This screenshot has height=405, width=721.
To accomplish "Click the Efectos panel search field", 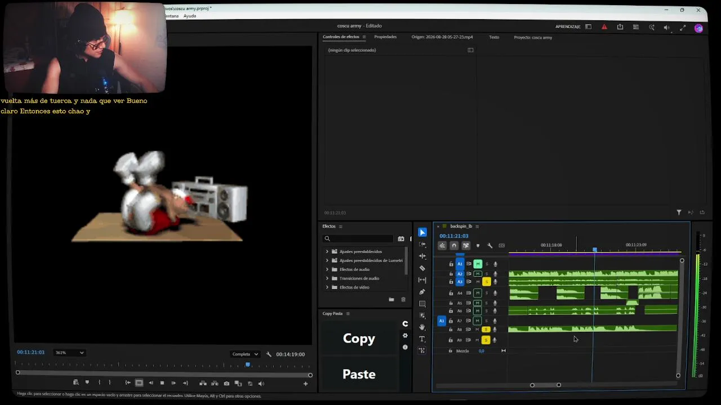I will coord(358,238).
